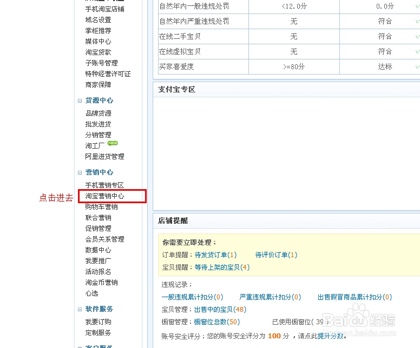The width and height of the screenshot is (420, 348).
Task: Open 活动报名 page
Action: click(98, 272)
